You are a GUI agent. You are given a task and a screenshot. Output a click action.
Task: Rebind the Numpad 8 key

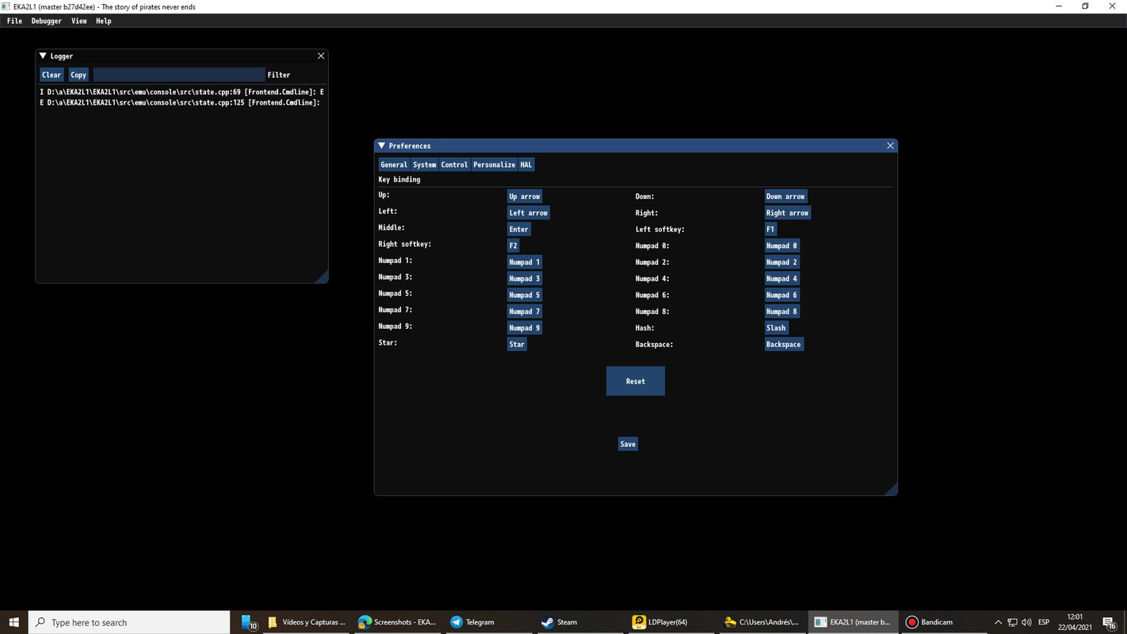[x=782, y=311]
